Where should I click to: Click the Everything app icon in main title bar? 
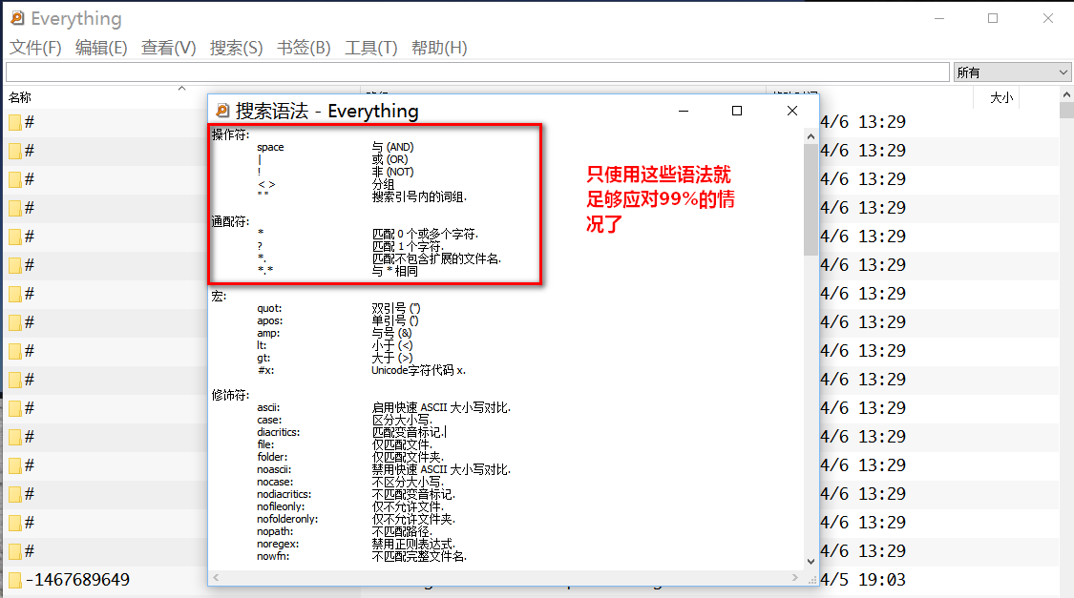point(17,18)
